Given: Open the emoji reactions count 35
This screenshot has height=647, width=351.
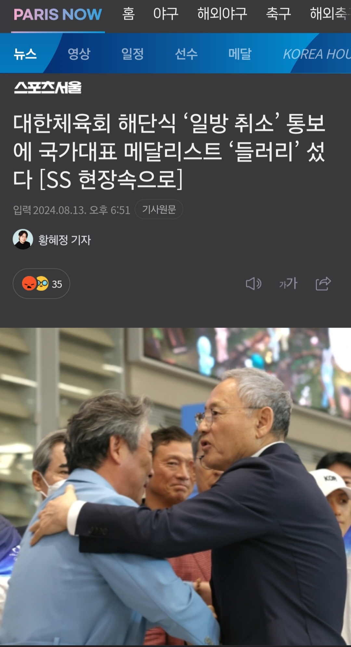Looking at the screenshot, I should click(41, 284).
